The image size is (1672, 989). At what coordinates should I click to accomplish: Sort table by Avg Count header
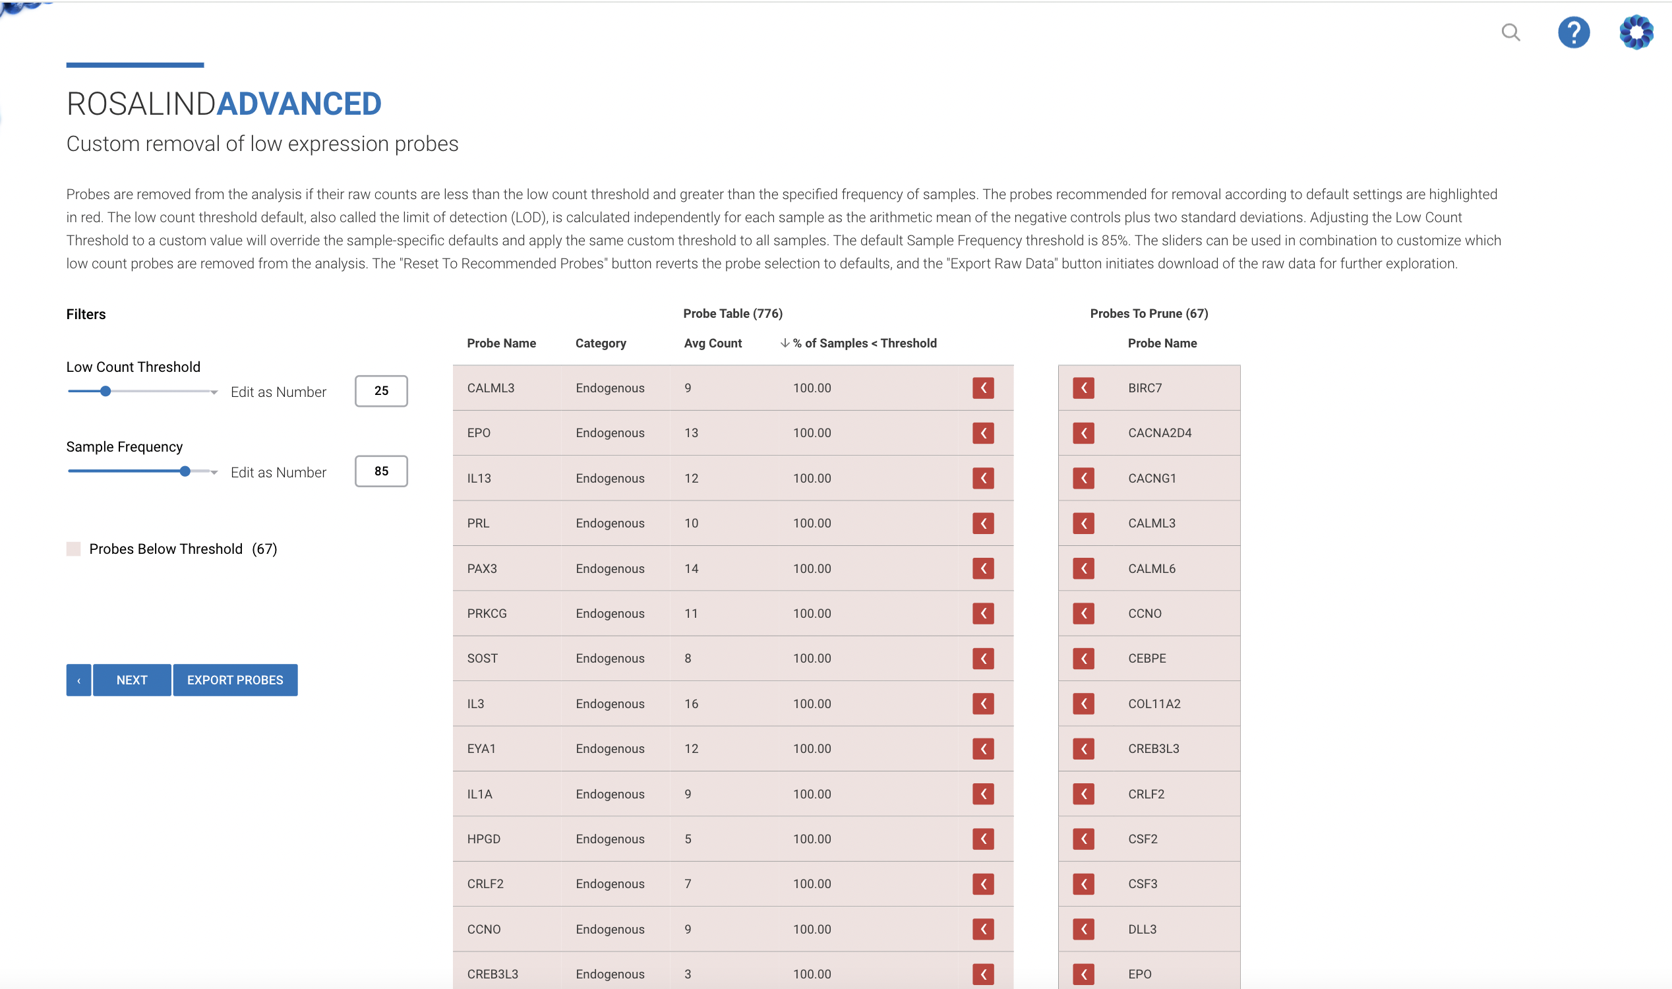pyautogui.click(x=713, y=344)
